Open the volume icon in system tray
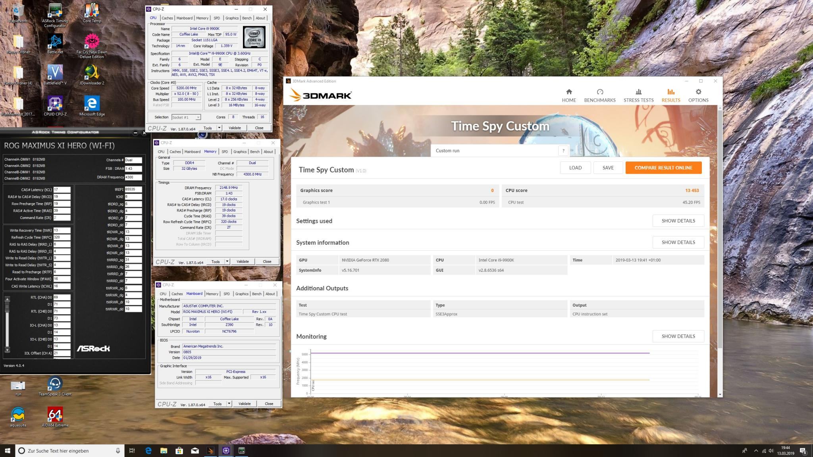Screen dimensions: 813x457 pos(771,451)
